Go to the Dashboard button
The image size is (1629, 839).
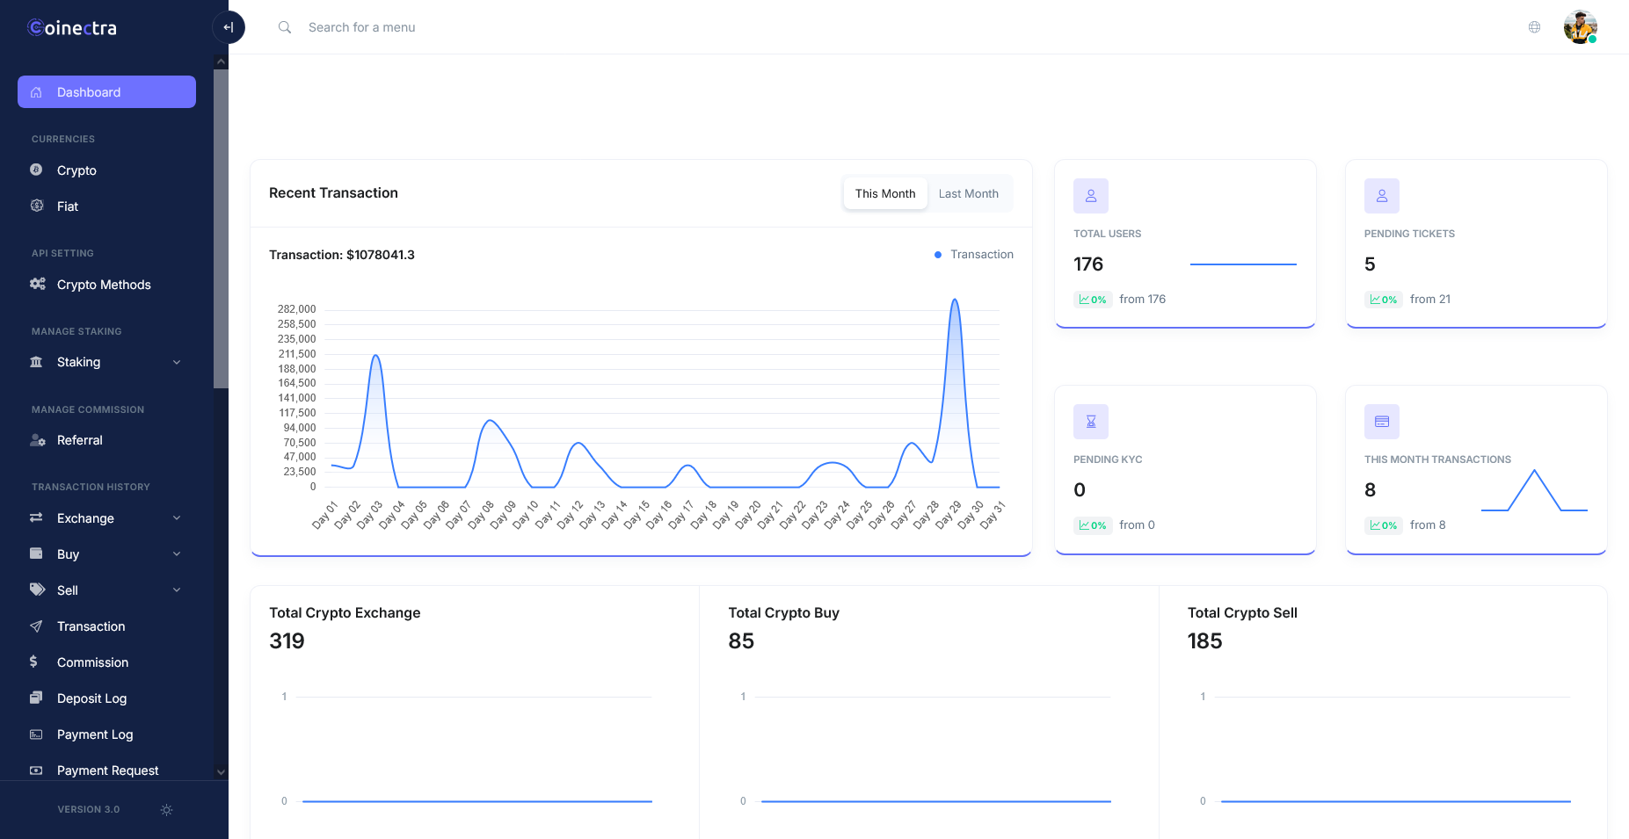tap(106, 92)
